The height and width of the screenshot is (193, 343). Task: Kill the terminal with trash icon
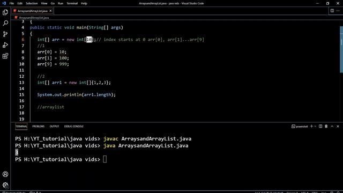point(326,127)
